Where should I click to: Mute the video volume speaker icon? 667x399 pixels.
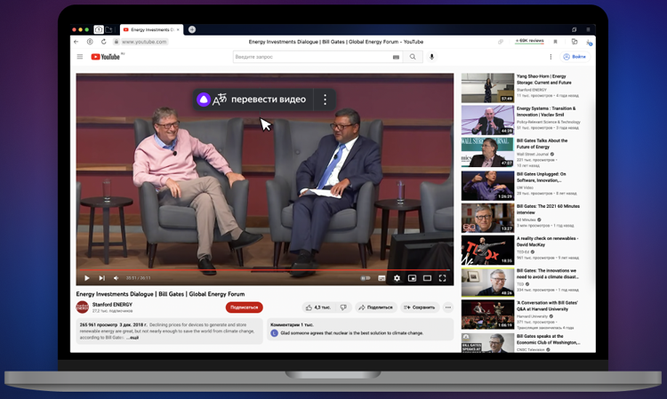click(x=116, y=278)
